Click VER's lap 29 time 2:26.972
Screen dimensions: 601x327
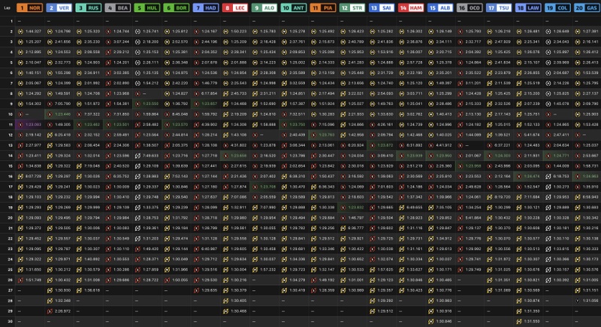pyautogui.click(x=63, y=311)
